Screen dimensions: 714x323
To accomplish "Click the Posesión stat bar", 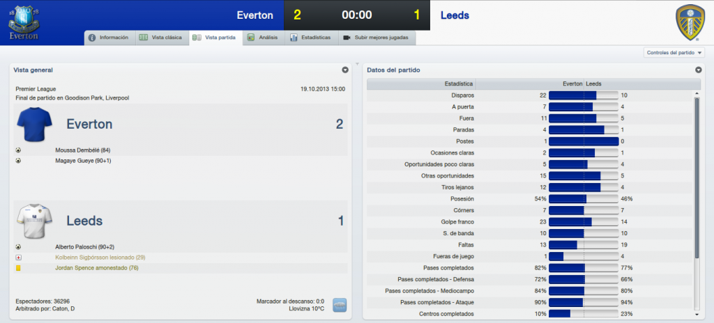I will pos(584,199).
